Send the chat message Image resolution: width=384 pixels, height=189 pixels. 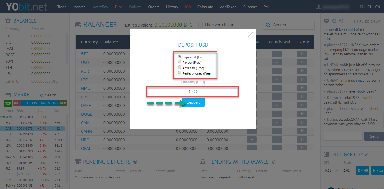374,136
